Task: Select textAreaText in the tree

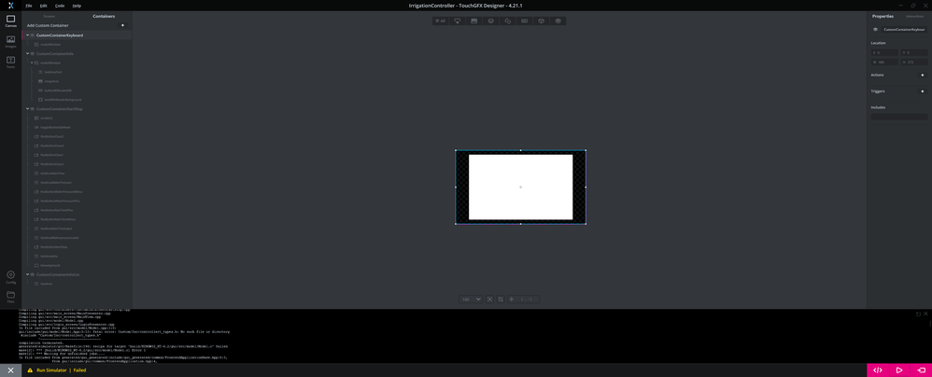Action: tap(53, 72)
